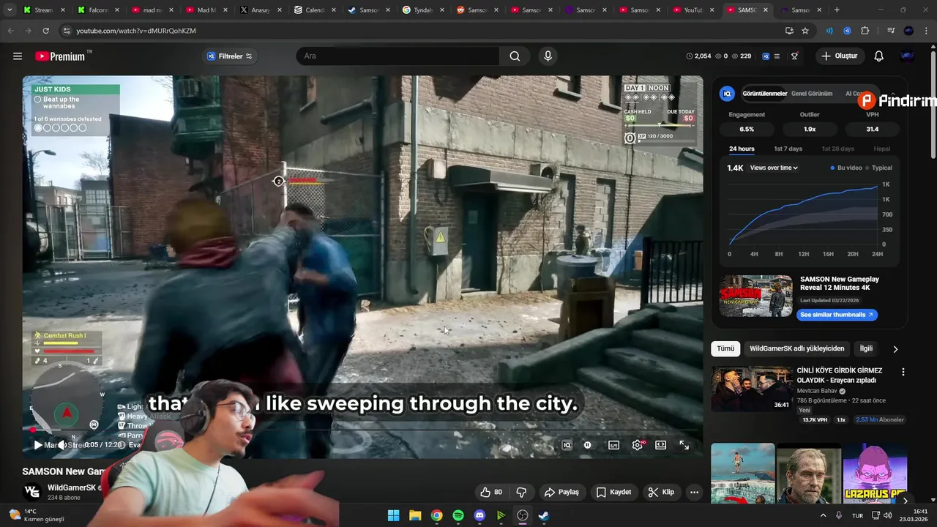Viewport: 937px width, 527px height.
Task: Show the 24 hours range
Action: click(x=742, y=149)
